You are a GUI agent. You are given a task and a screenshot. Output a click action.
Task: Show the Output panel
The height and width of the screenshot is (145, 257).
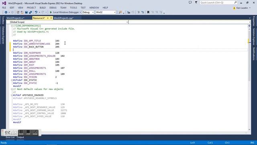click(x=20, y=137)
